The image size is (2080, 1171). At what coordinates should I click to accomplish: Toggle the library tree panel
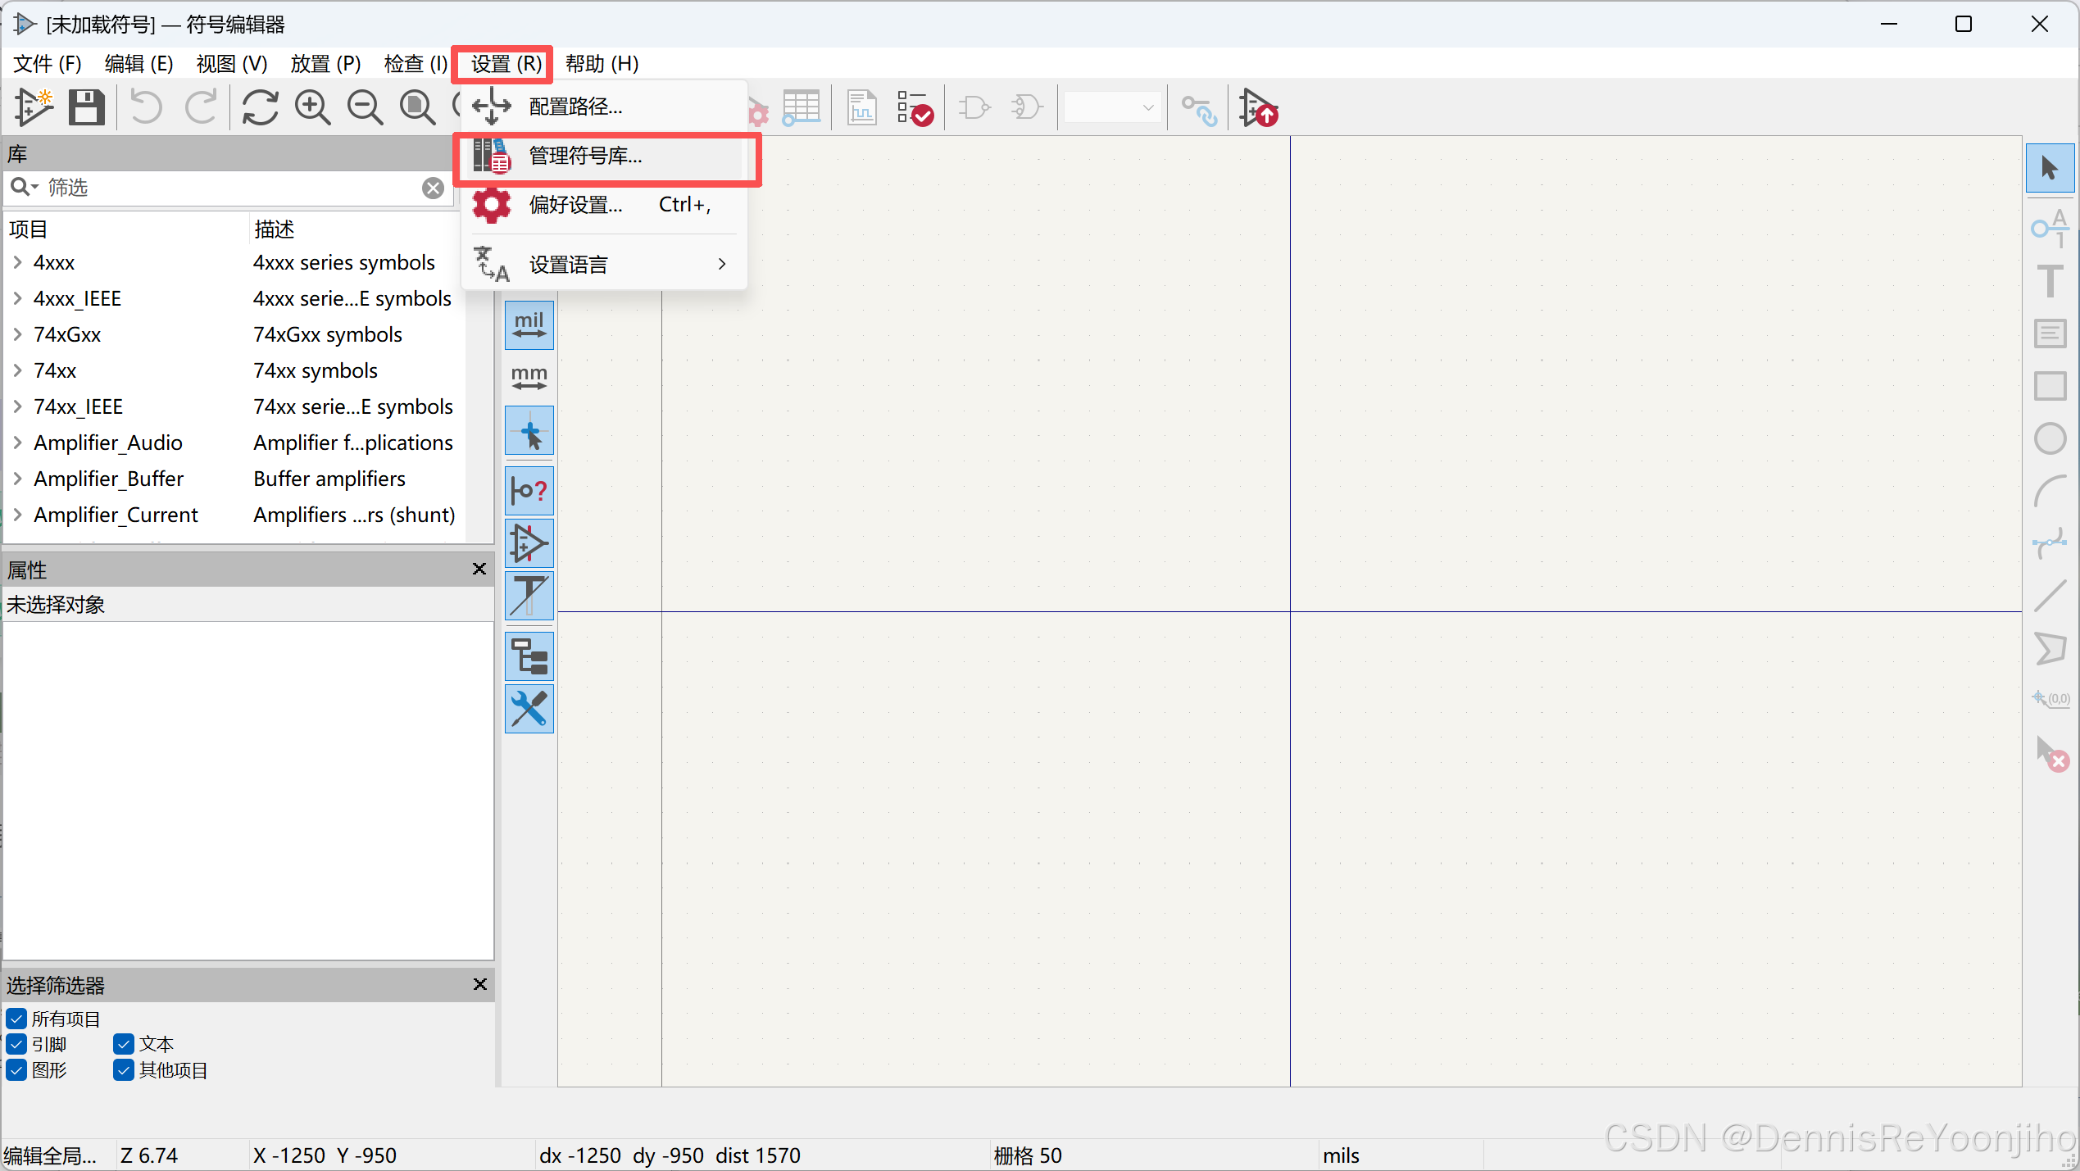(x=529, y=656)
